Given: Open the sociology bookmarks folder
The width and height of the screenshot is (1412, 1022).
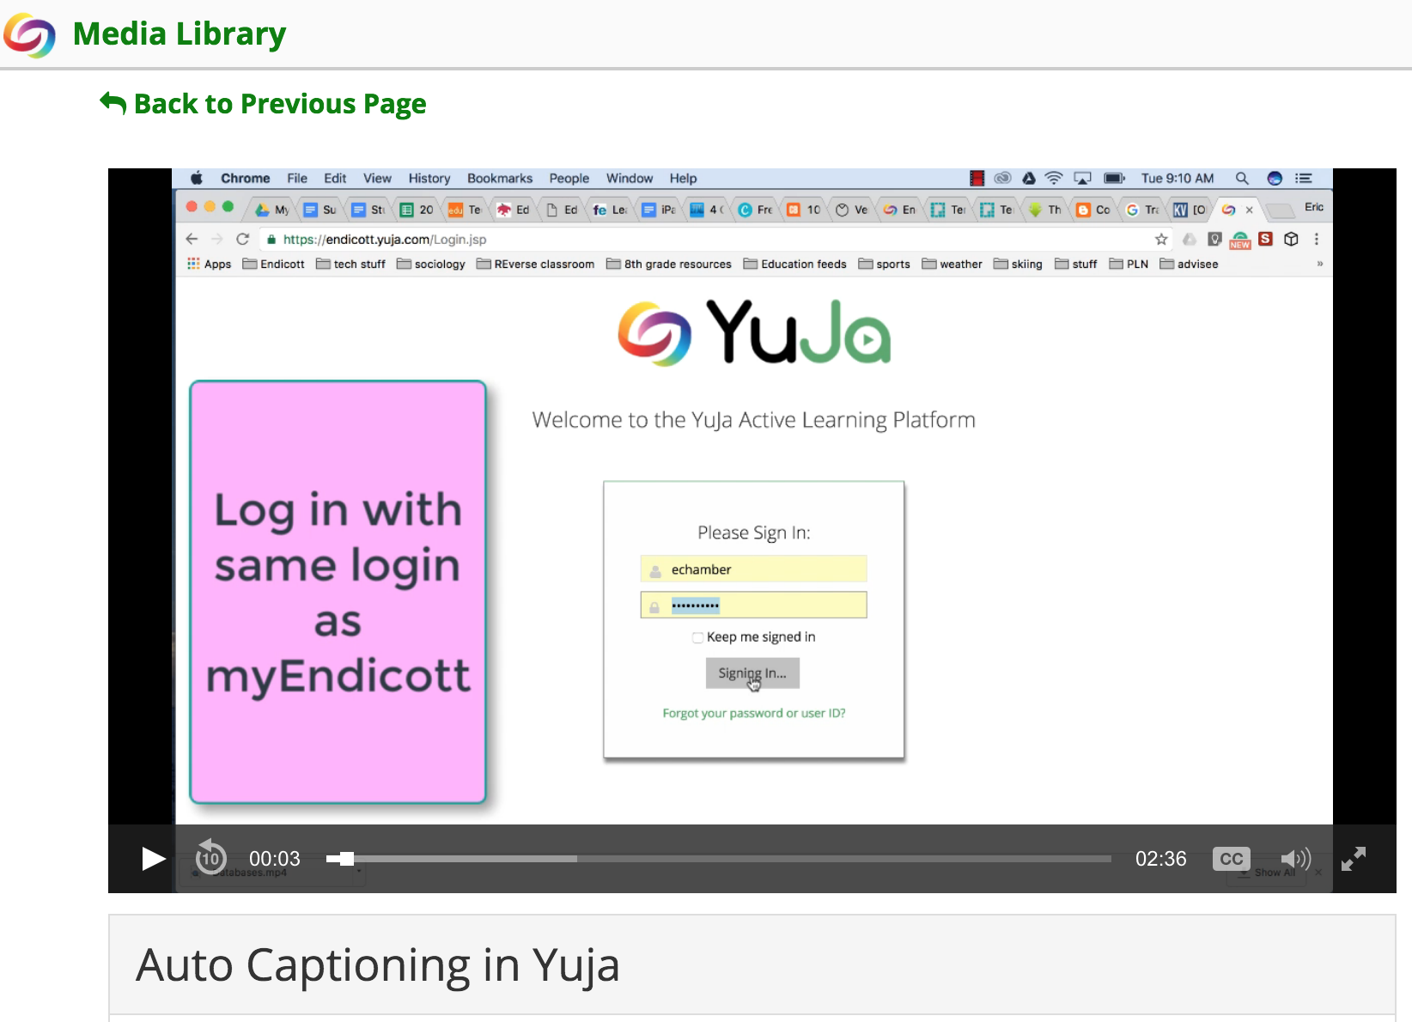Looking at the screenshot, I should [x=431, y=265].
